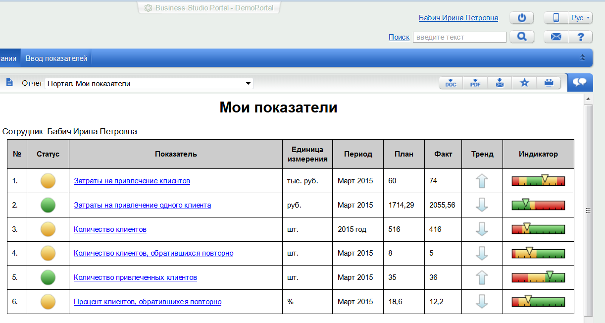Add report to favorites with star icon
The height and width of the screenshot is (323, 605).
(524, 83)
